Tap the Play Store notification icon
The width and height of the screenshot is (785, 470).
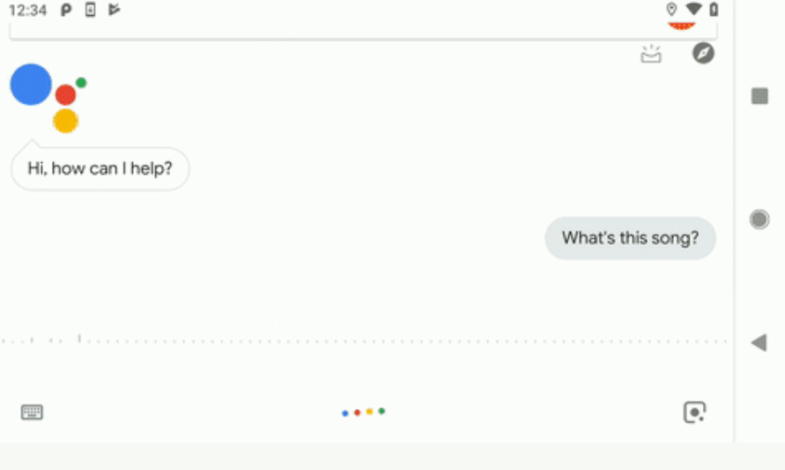click(x=114, y=10)
